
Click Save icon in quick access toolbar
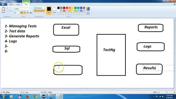pos(5,1)
